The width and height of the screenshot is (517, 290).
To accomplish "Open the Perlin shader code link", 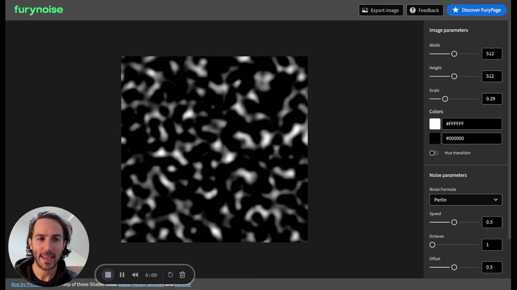I will click(139, 284).
